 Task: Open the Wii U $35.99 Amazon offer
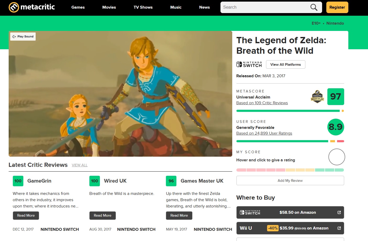coord(290,228)
